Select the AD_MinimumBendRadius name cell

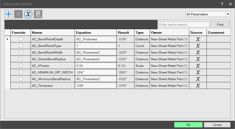coord(53,79)
